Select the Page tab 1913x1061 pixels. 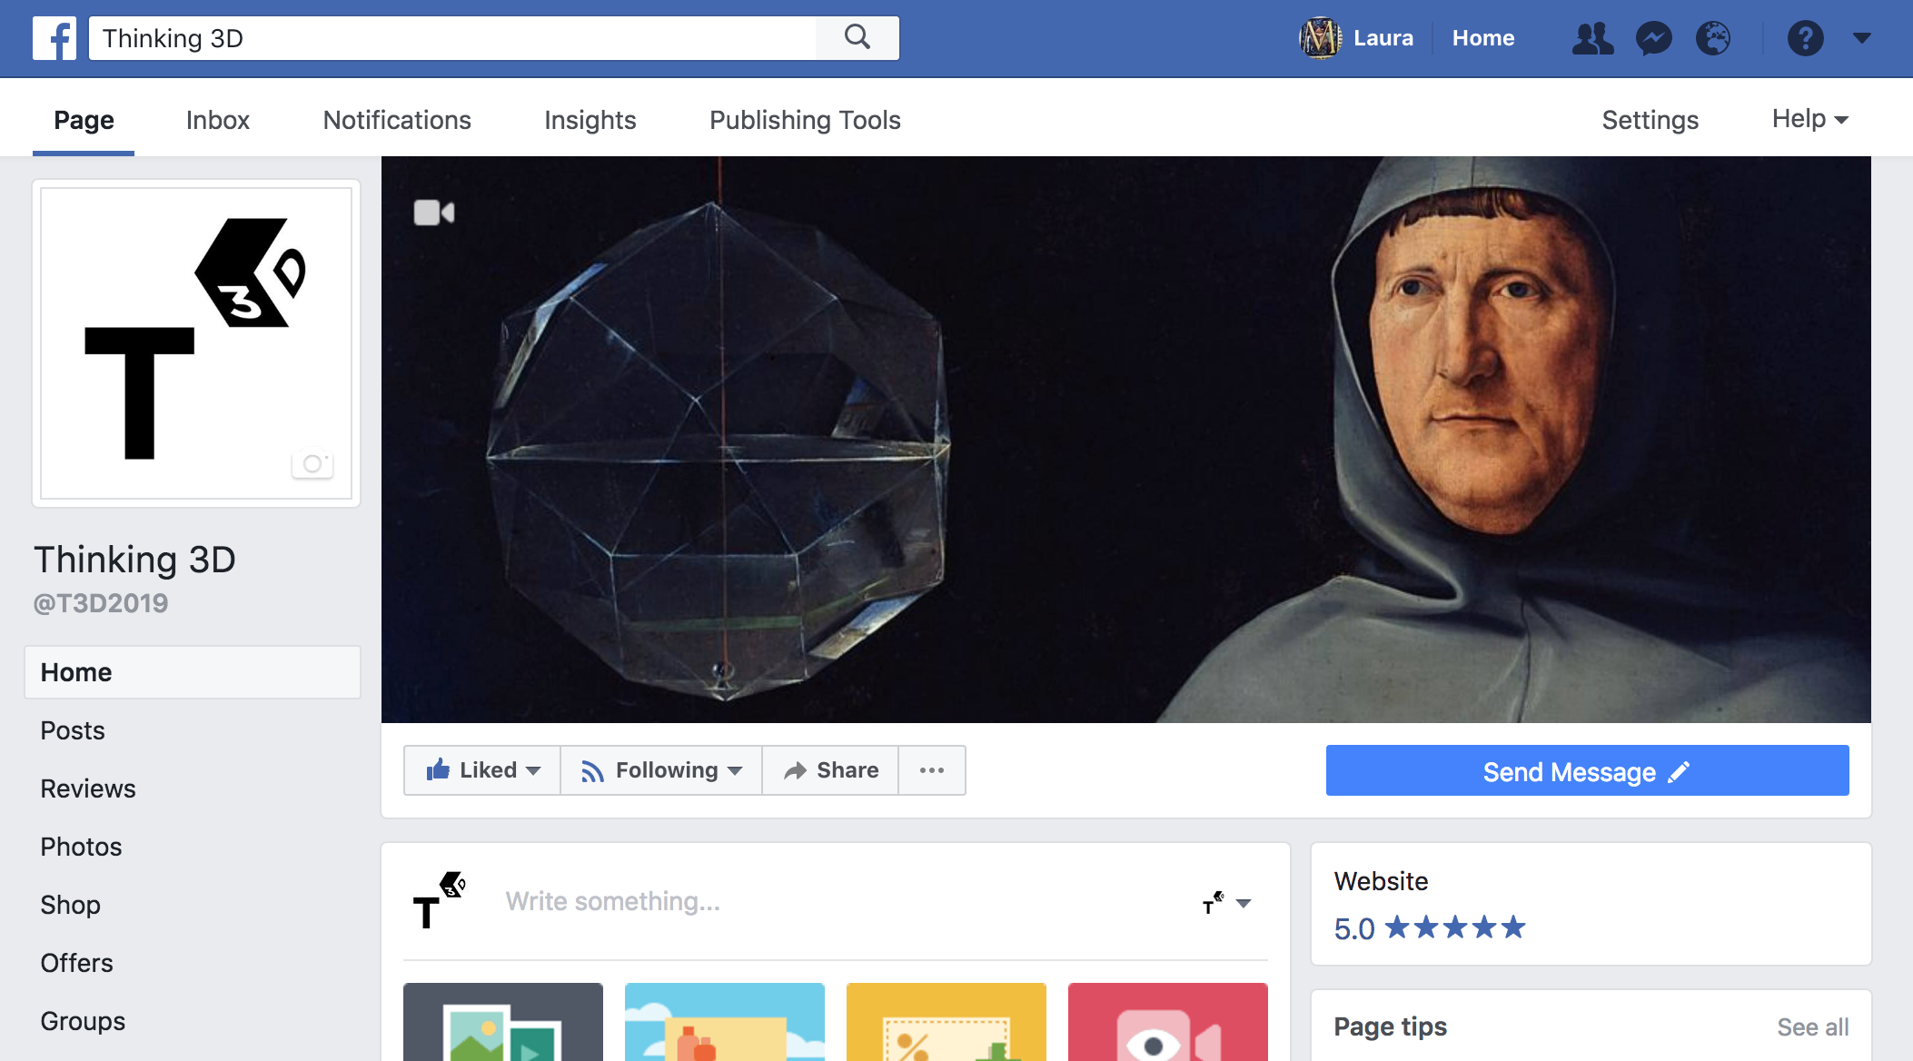[84, 120]
